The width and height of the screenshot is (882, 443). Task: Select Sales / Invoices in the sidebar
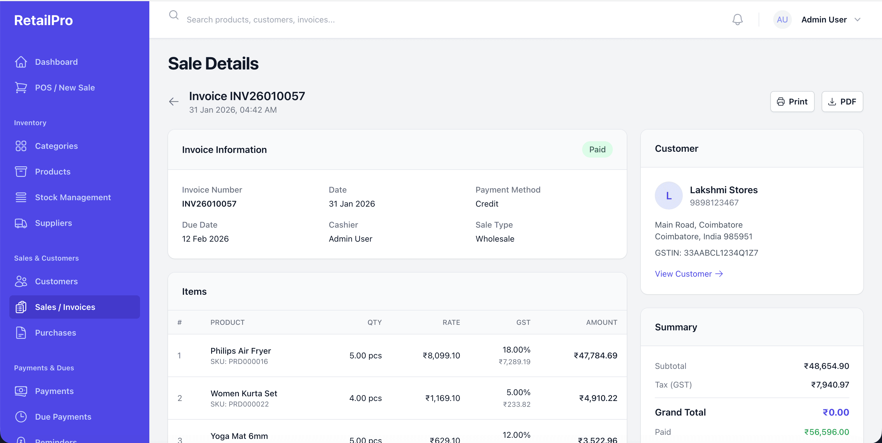tap(65, 307)
